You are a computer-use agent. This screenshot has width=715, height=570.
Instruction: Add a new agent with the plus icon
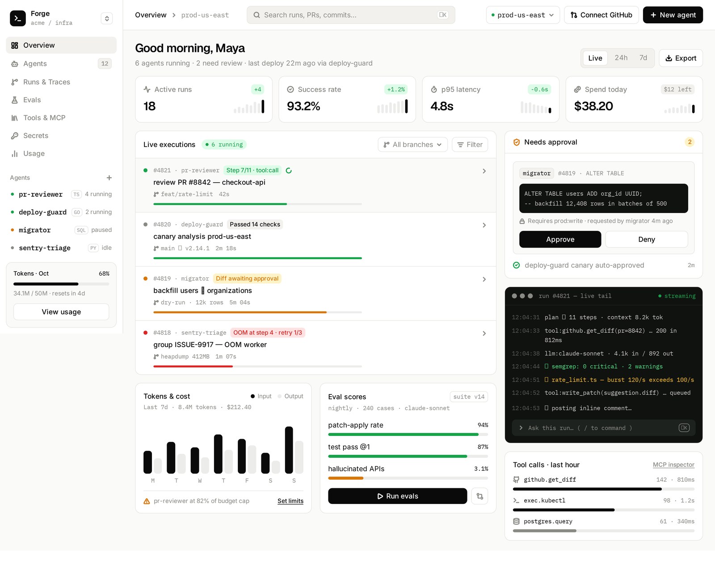109,178
